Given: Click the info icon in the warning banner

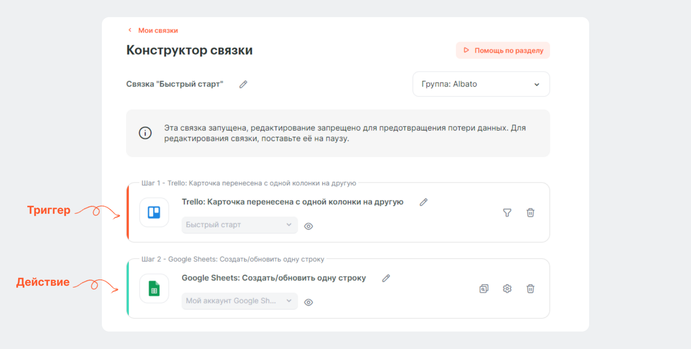Looking at the screenshot, I should point(145,133).
